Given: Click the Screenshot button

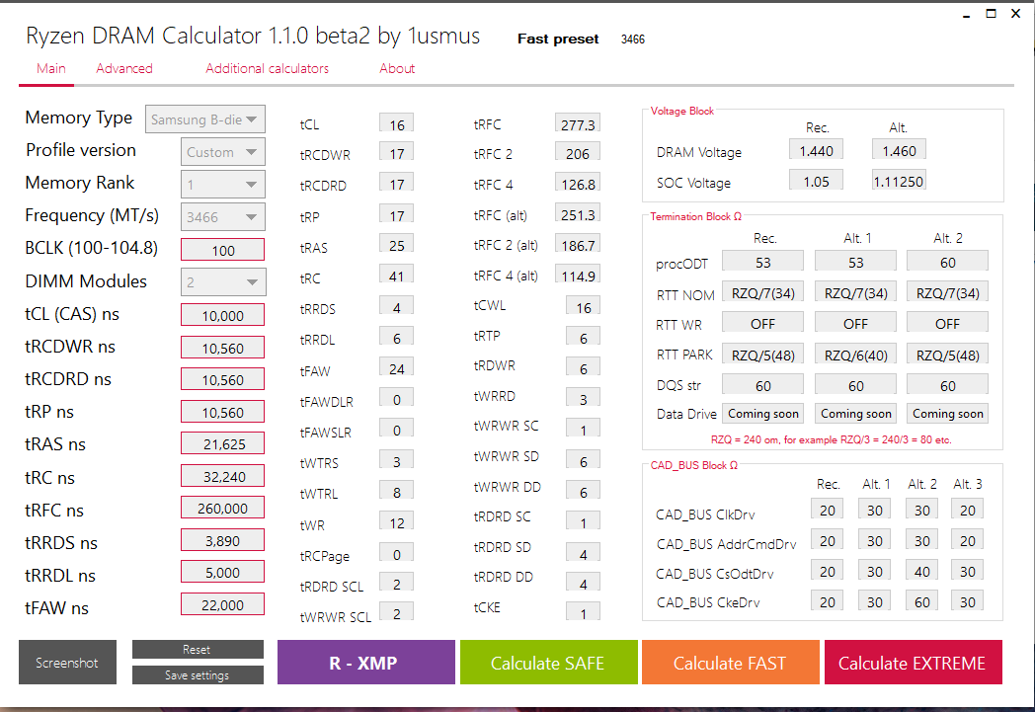Looking at the screenshot, I should click(x=67, y=663).
